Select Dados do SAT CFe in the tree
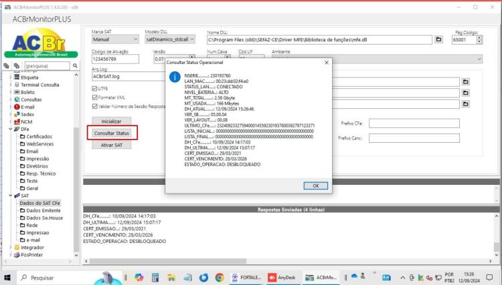This screenshot has height=285, width=502. point(39,203)
